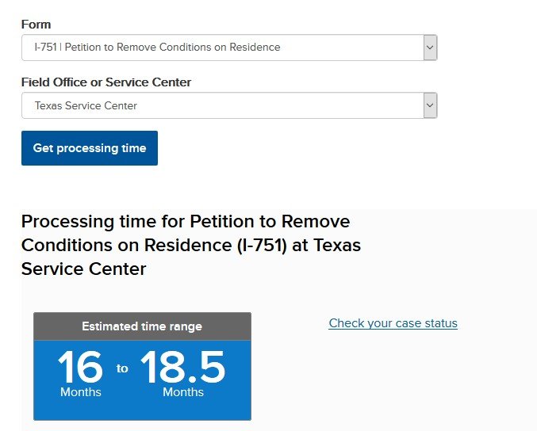Click the Form field label
The image size is (537, 431).
(x=36, y=25)
